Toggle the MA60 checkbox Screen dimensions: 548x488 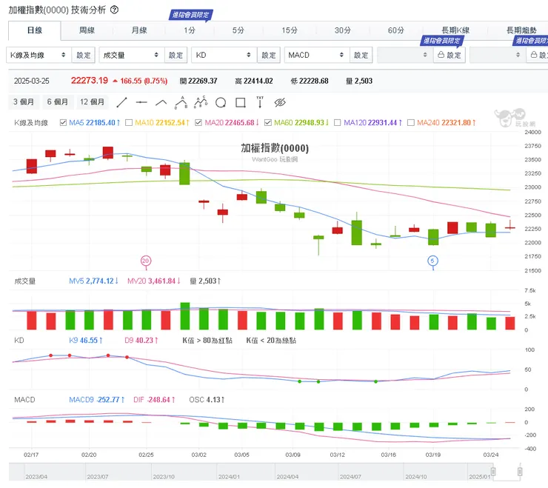[268, 123]
